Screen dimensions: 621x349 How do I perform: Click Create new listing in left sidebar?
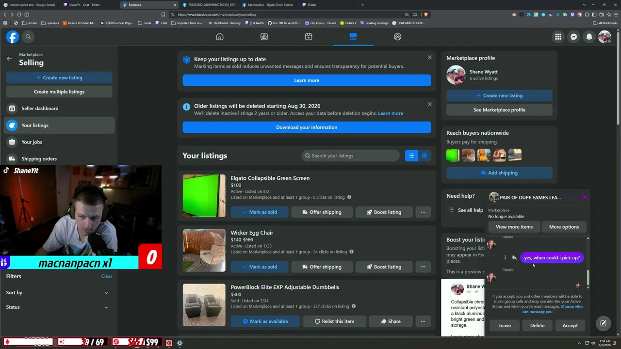59,78
